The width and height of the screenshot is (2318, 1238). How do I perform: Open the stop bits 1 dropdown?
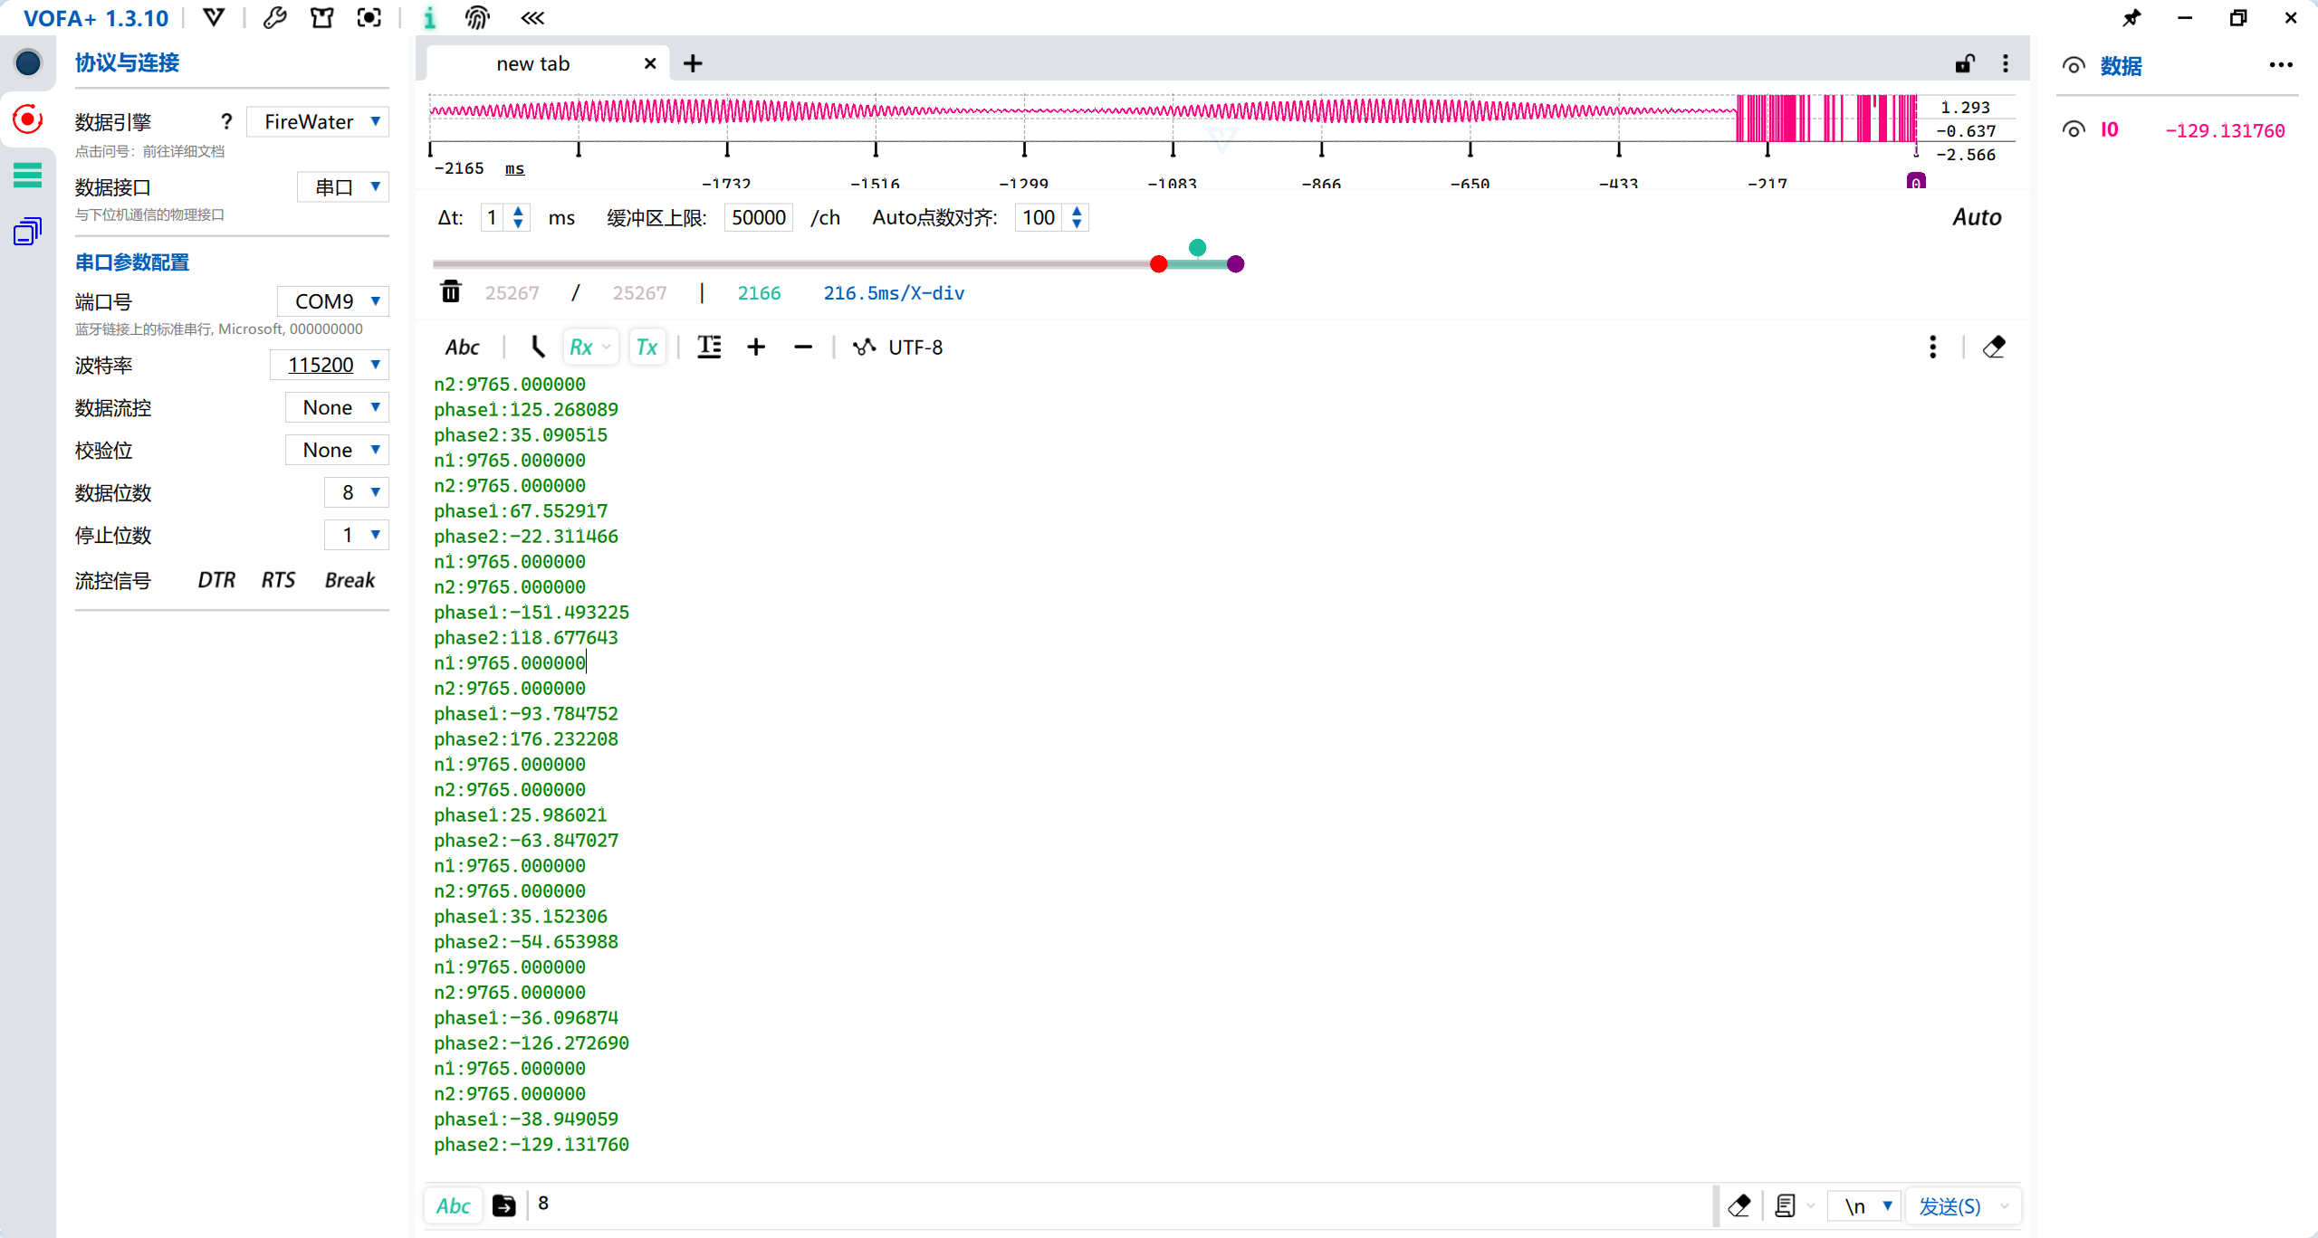(357, 535)
